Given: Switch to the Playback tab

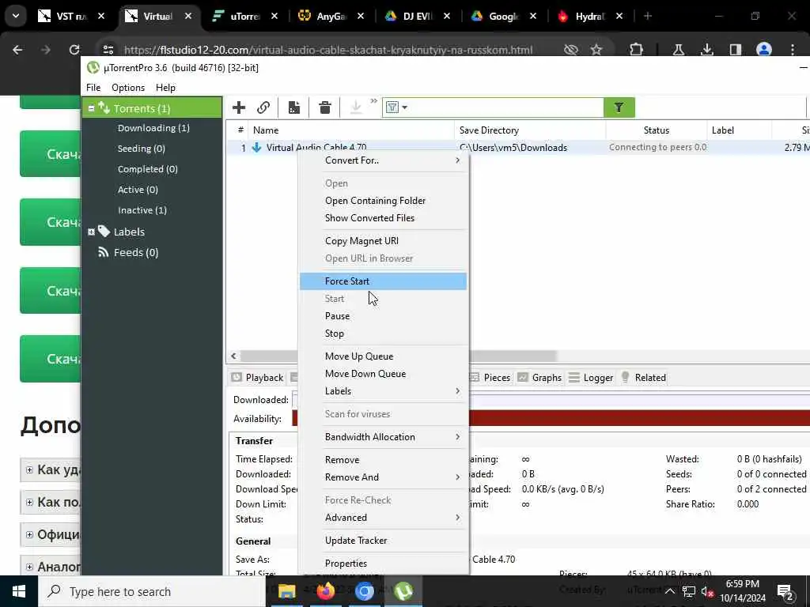Looking at the screenshot, I should [x=257, y=378].
